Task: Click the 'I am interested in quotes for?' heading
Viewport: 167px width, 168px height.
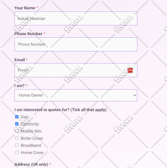Action: (60, 110)
